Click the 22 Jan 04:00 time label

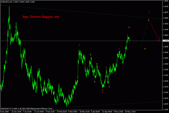point(39,112)
